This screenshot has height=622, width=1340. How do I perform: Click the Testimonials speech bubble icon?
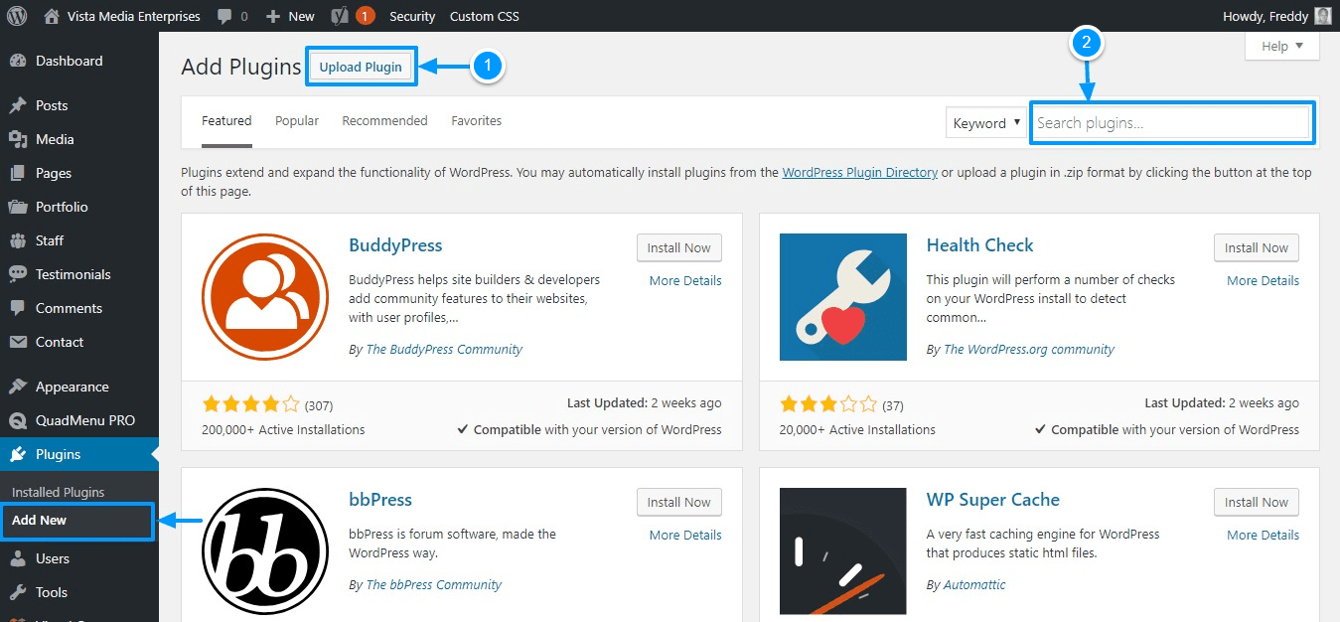[18, 274]
